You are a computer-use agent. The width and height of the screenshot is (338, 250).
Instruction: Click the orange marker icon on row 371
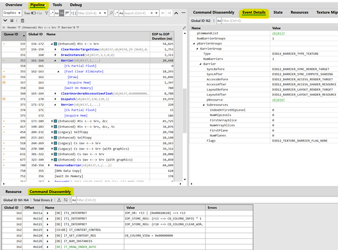pos(4,99)
